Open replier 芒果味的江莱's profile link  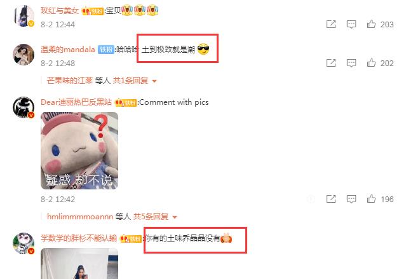[70, 81]
